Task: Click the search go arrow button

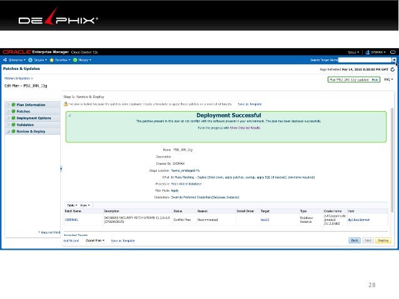Action: [394, 60]
